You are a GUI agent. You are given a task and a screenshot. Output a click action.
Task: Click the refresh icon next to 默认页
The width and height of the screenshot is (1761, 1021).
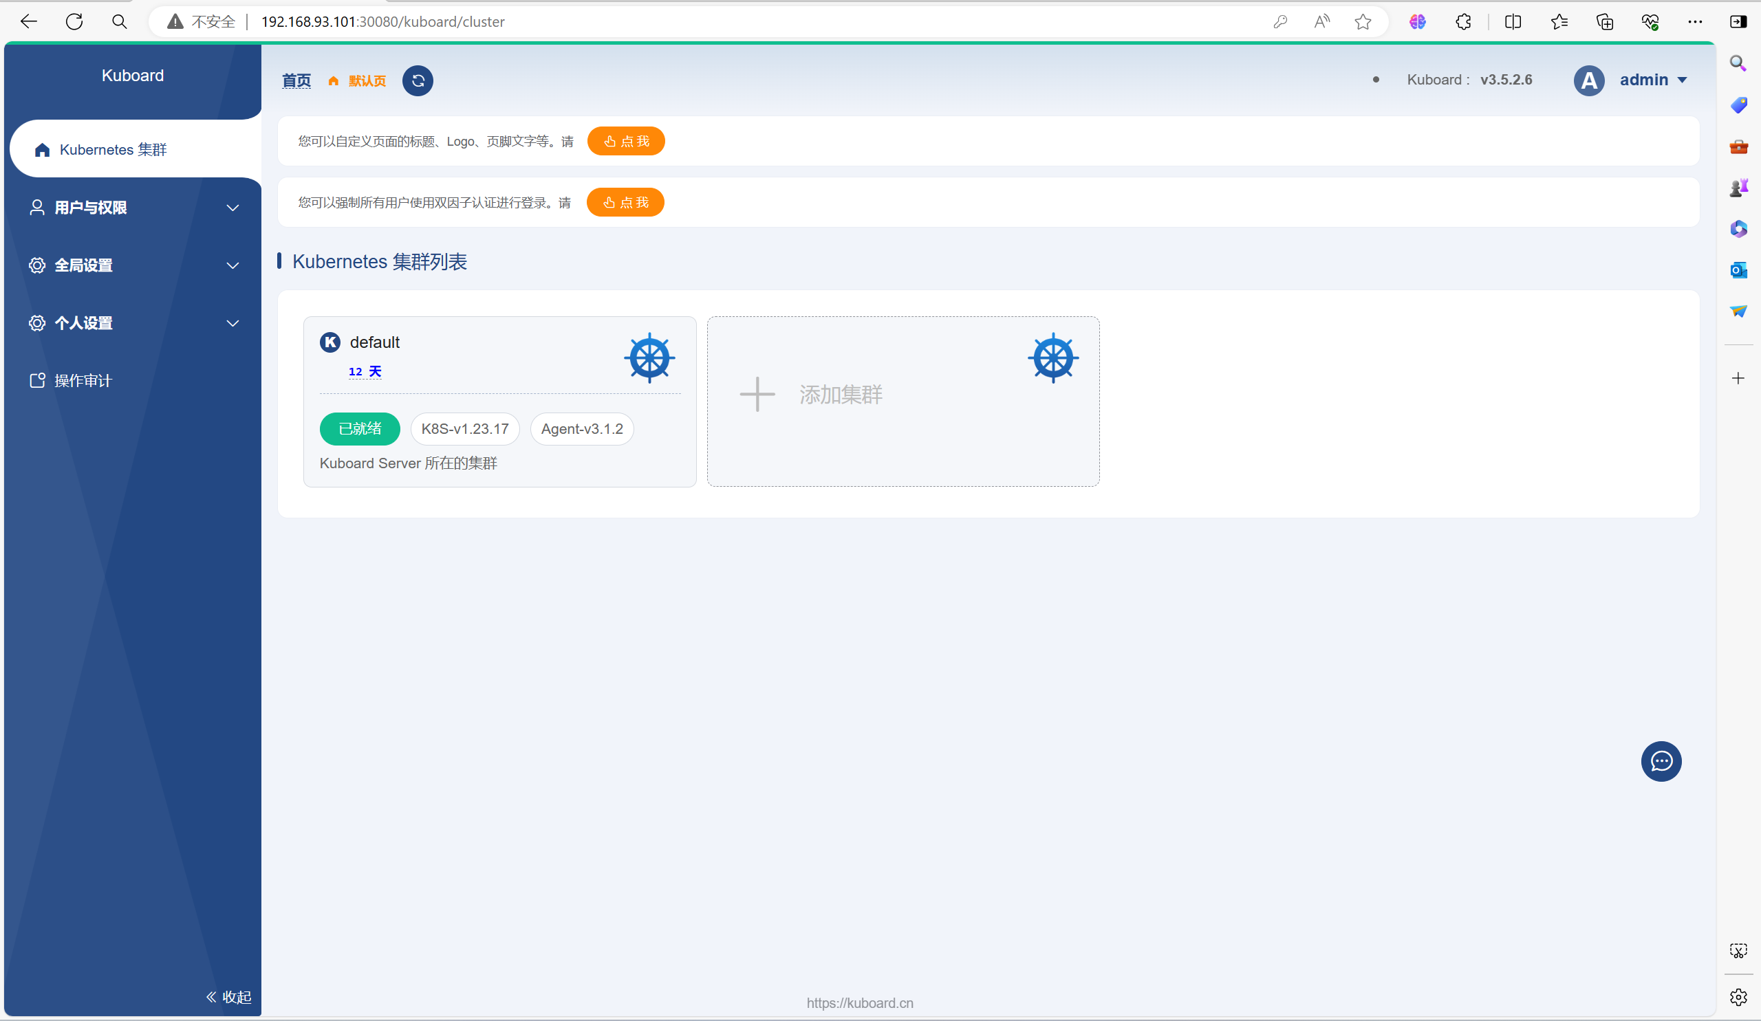pos(417,81)
